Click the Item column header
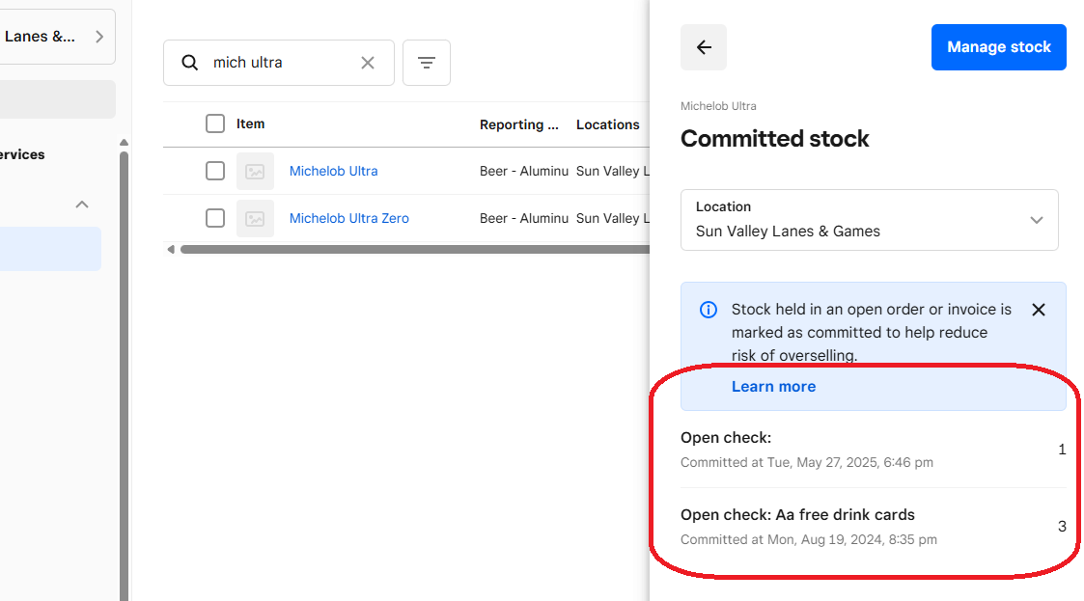Screen dimensions: 1084x601 tap(250, 123)
